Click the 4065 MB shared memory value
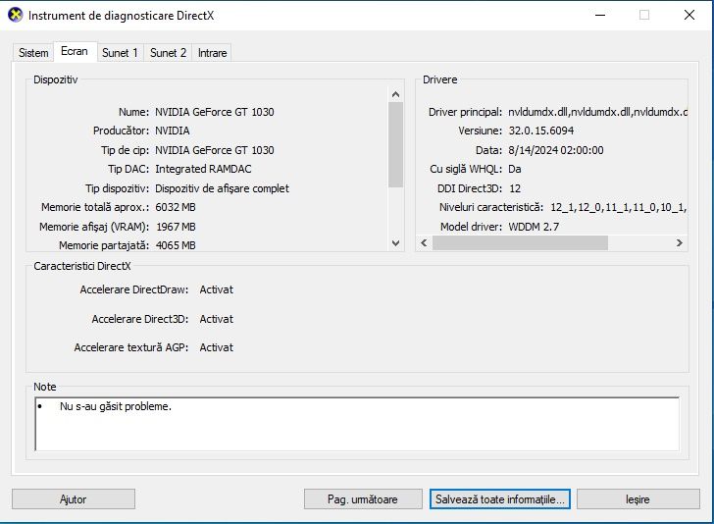Screen dimensions: 714x524 [176, 245]
